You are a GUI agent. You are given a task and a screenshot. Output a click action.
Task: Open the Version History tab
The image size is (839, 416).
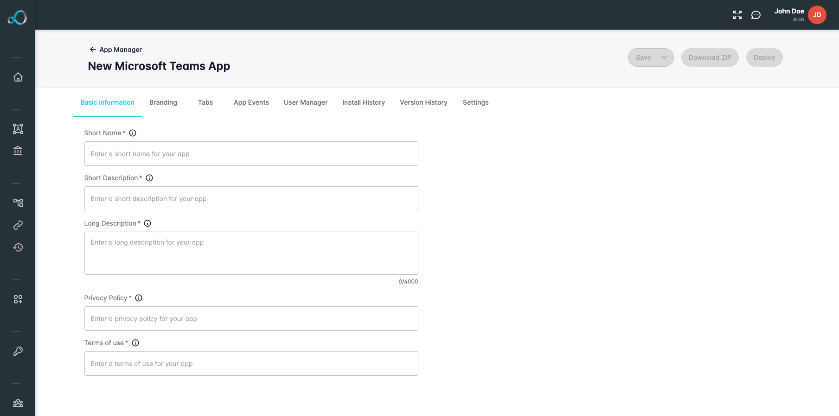pyautogui.click(x=423, y=102)
